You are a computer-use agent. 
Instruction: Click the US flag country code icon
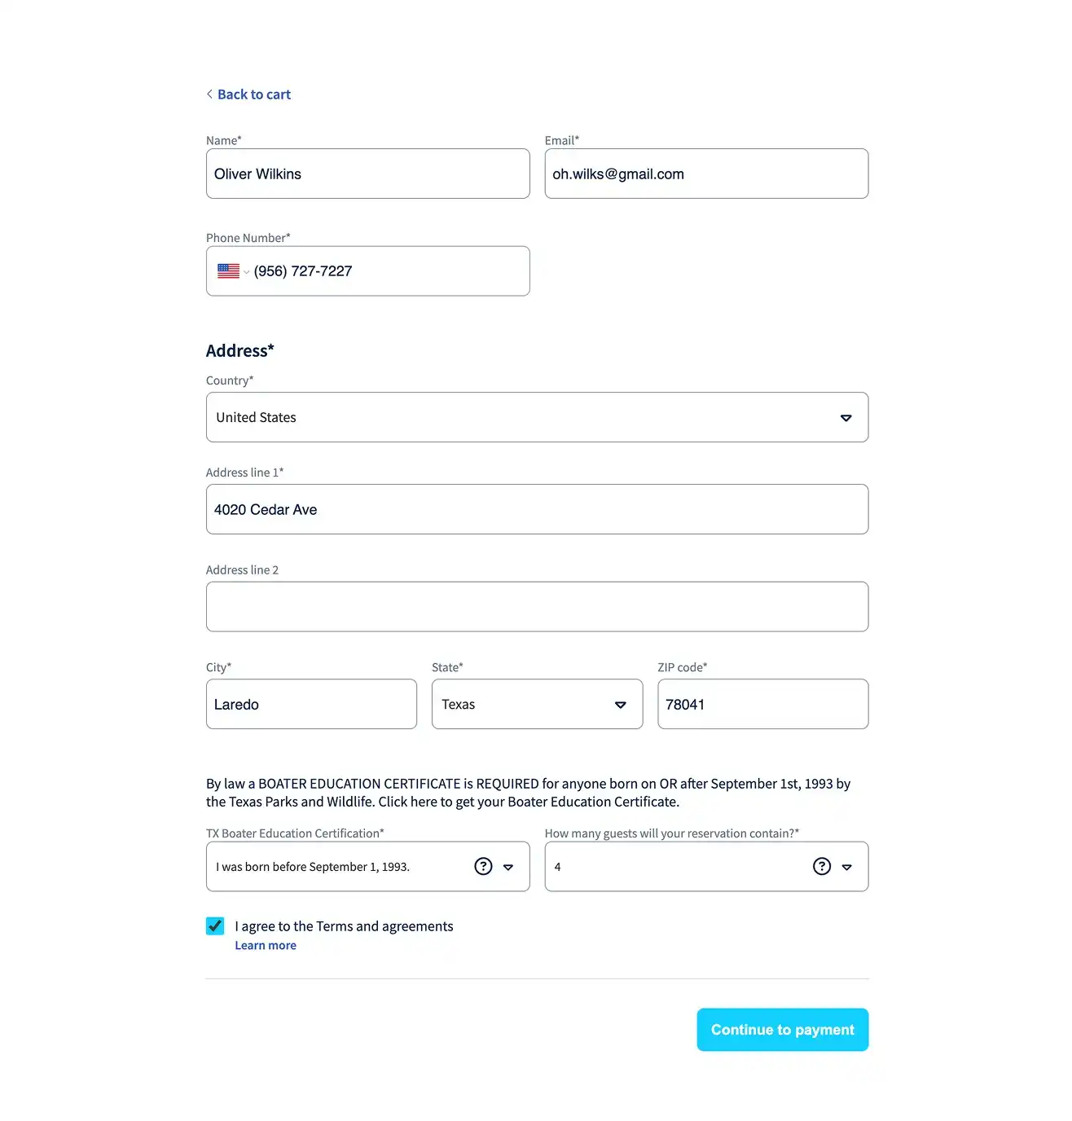(229, 270)
